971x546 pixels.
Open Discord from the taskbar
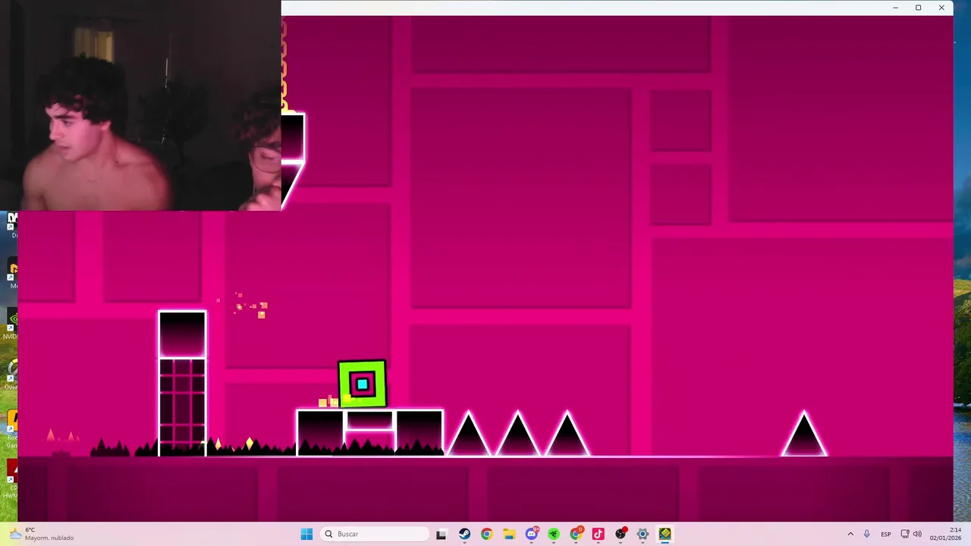pos(532,534)
